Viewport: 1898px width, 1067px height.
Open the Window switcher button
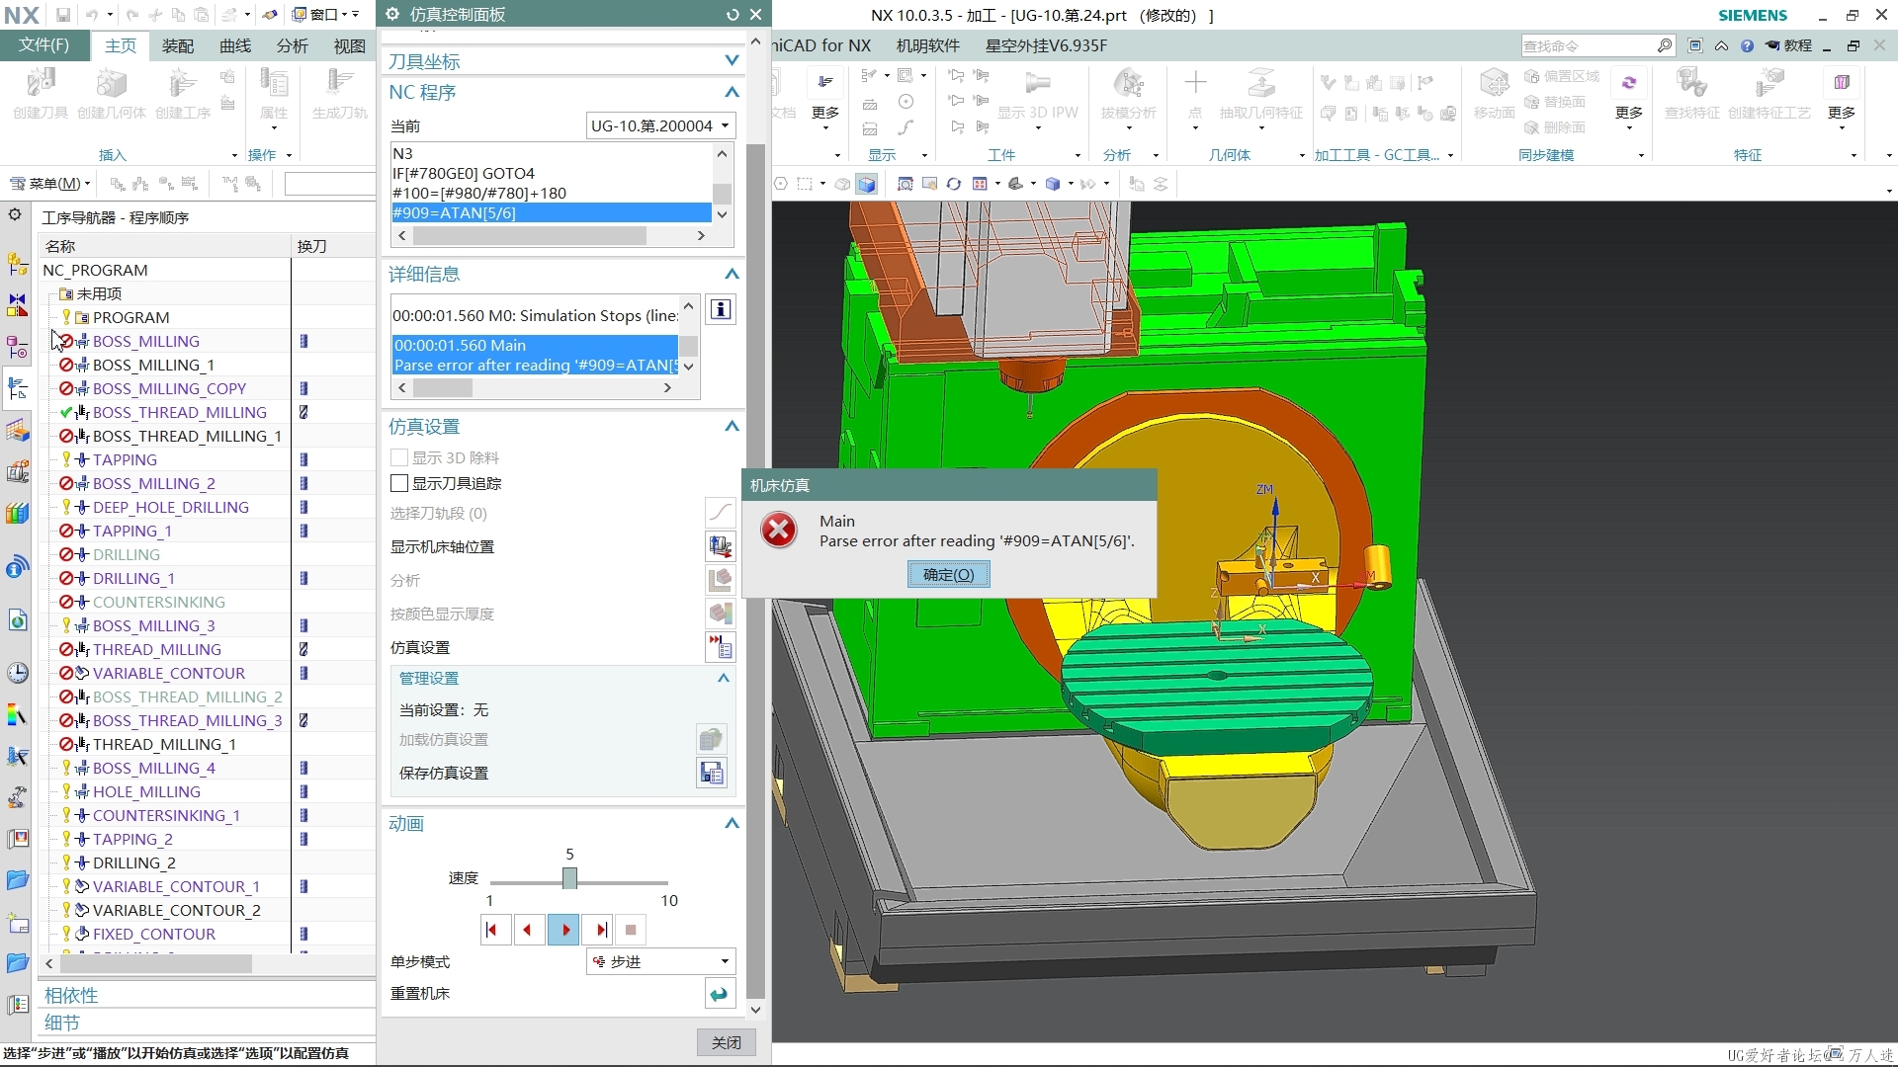[324, 15]
